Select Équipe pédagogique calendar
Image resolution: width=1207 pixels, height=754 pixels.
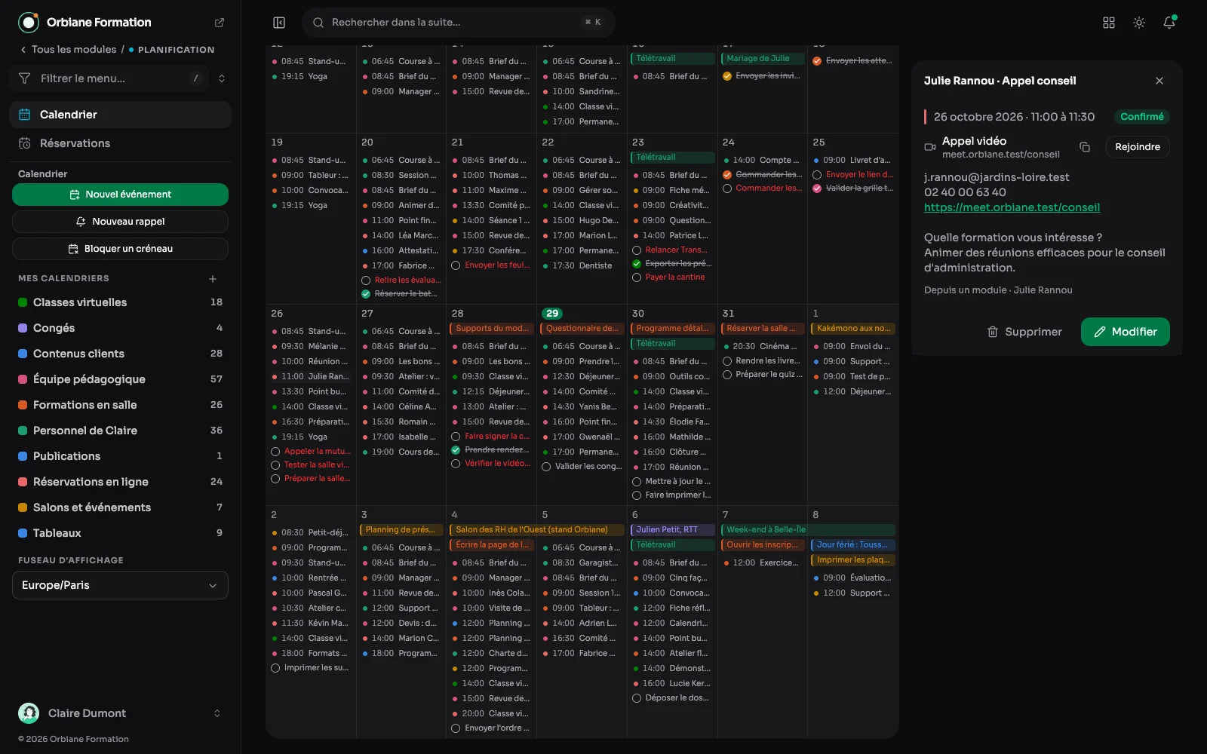[120, 379]
